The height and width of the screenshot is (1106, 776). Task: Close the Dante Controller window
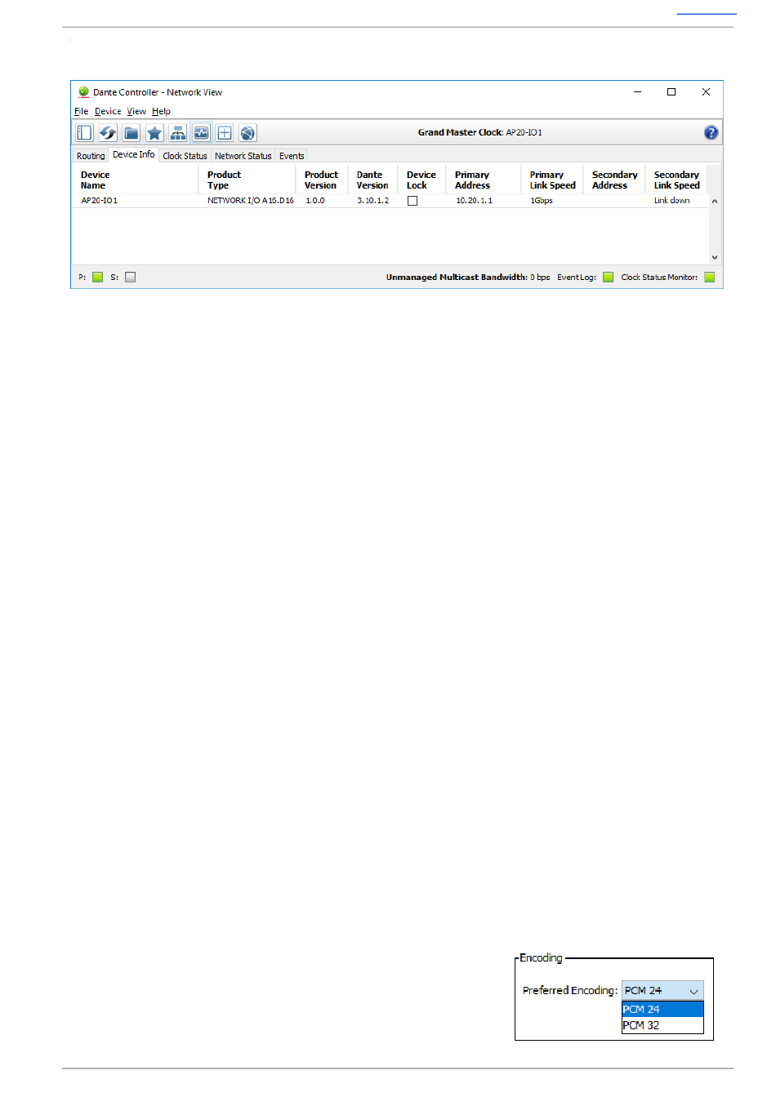pyautogui.click(x=706, y=92)
